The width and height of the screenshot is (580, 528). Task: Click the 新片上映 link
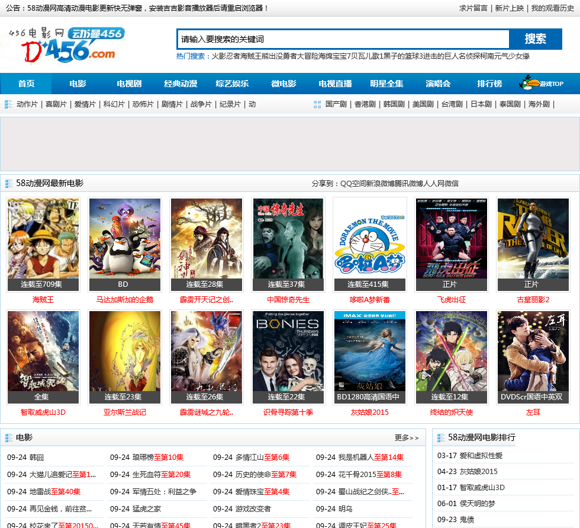click(510, 8)
